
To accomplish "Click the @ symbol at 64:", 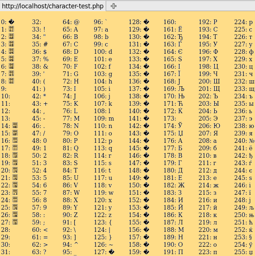I will pos(76,22).
